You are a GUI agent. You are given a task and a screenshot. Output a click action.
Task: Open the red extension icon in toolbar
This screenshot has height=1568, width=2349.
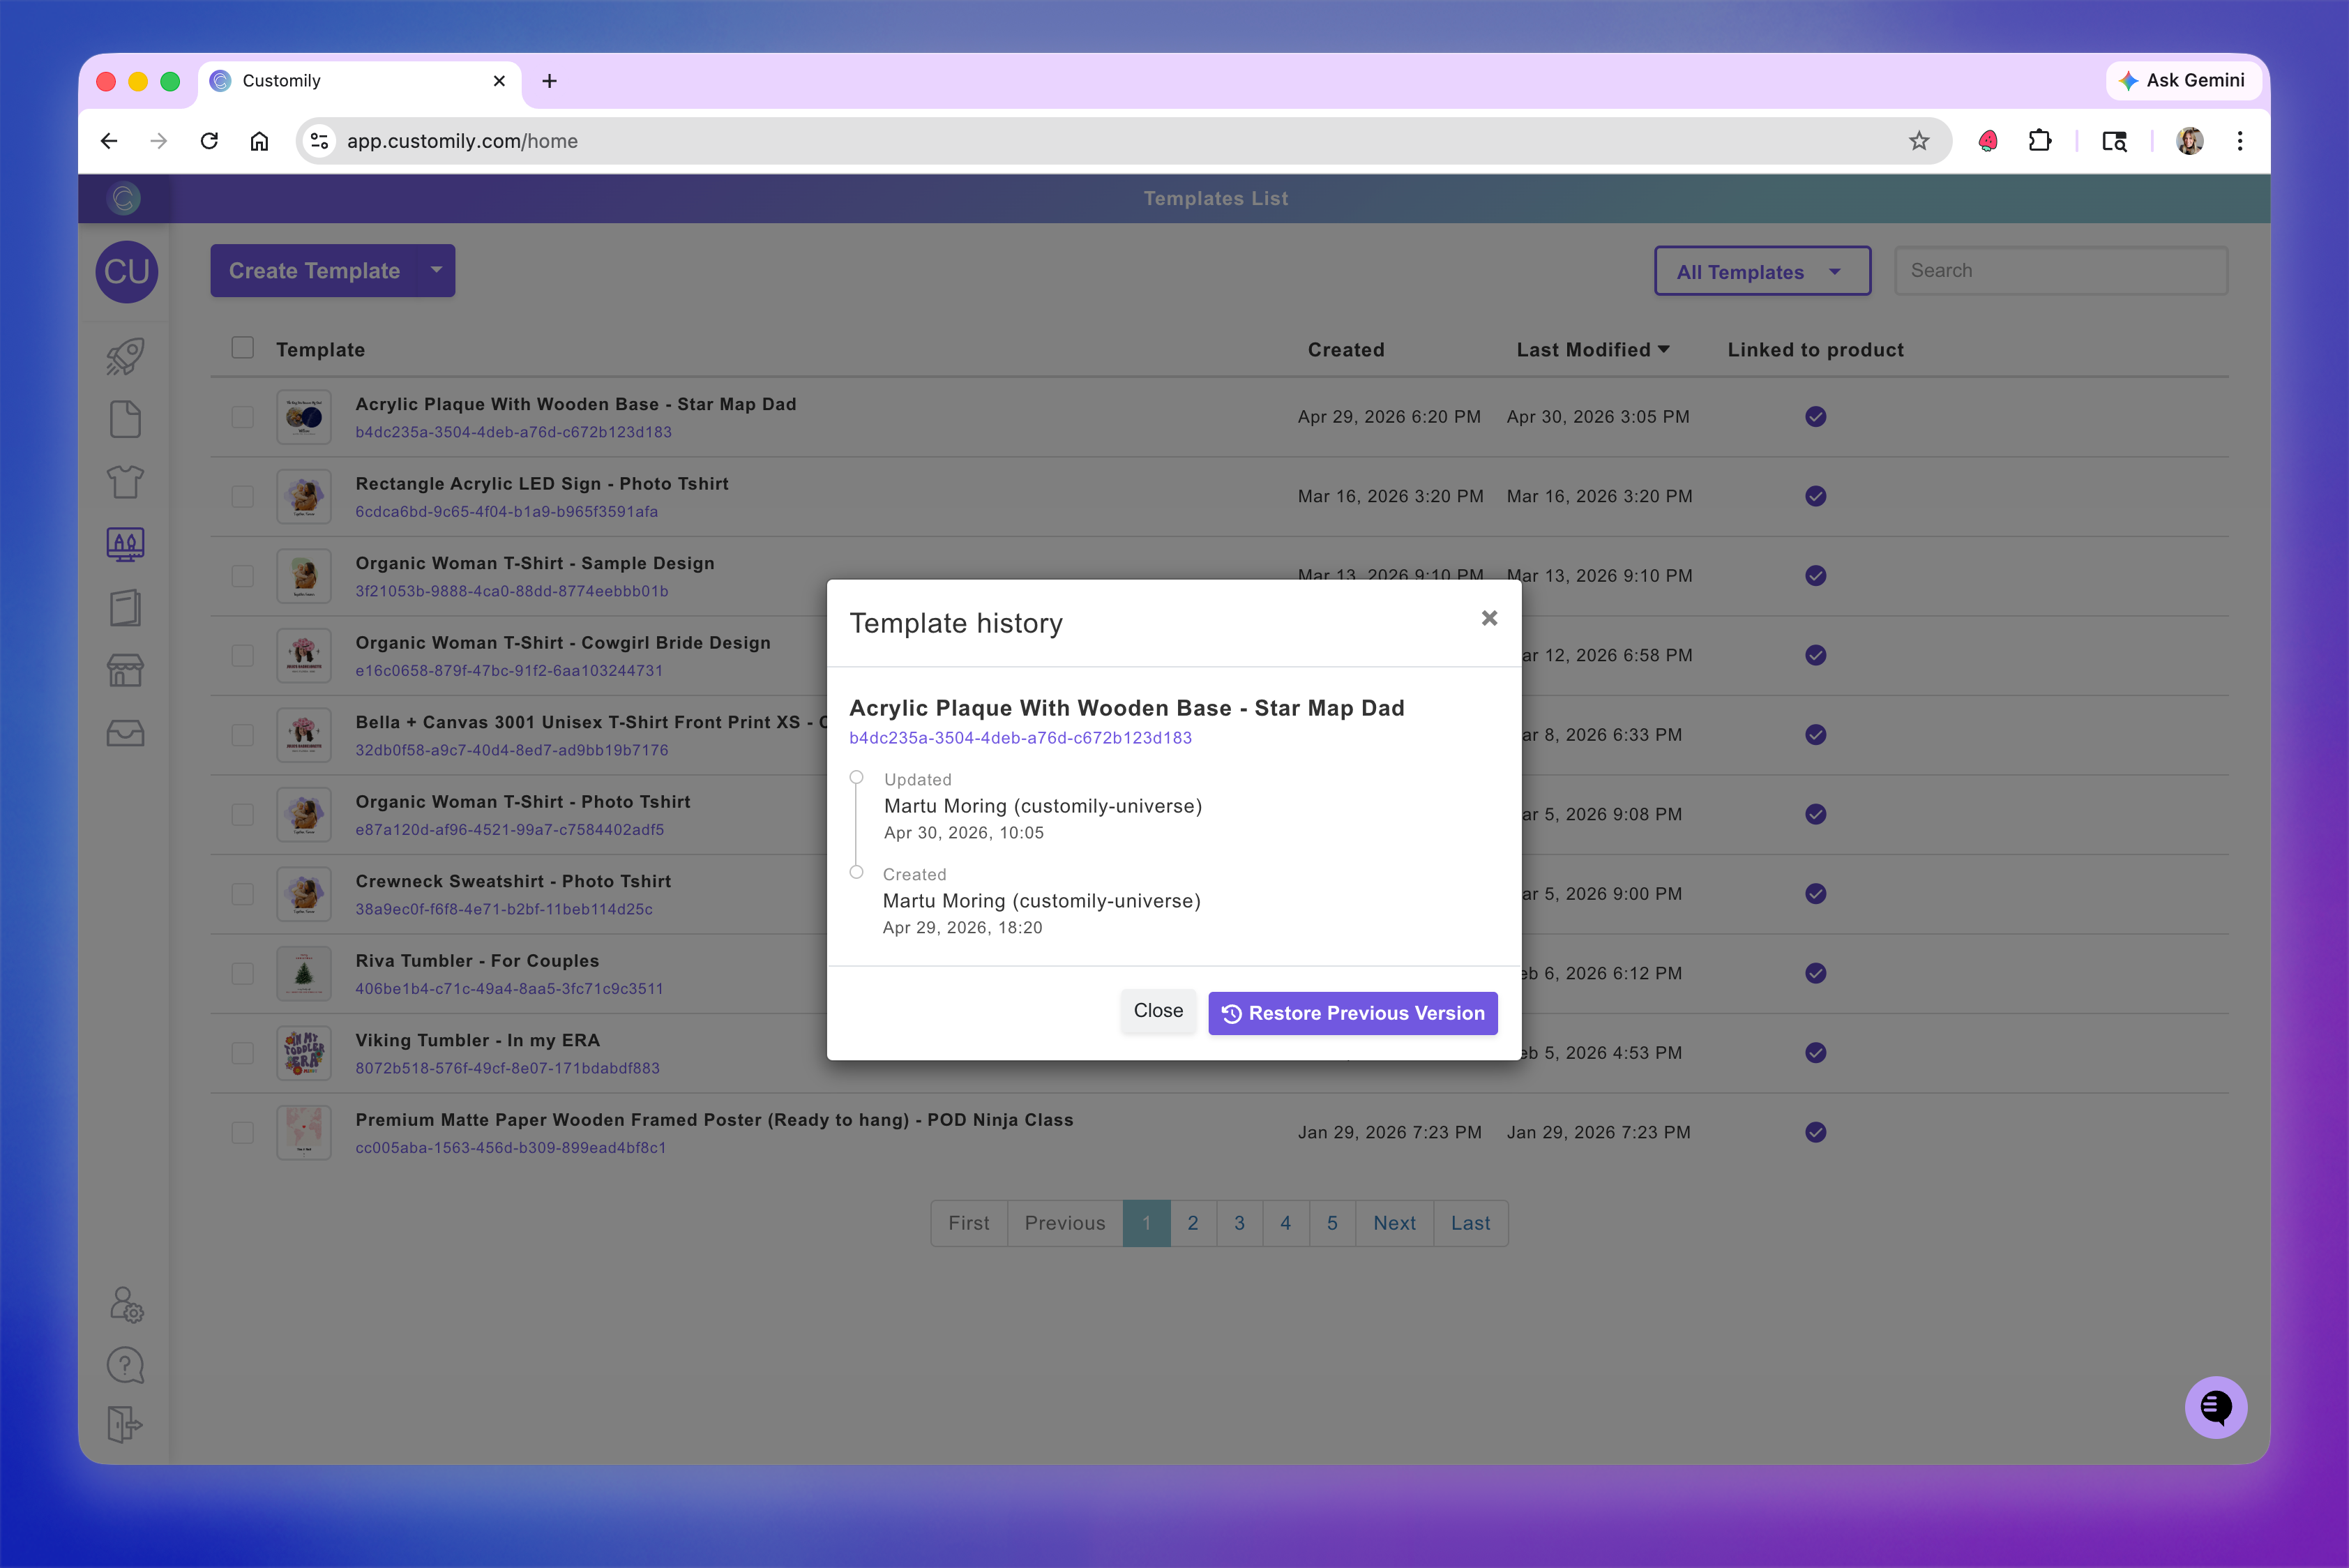tap(1987, 141)
